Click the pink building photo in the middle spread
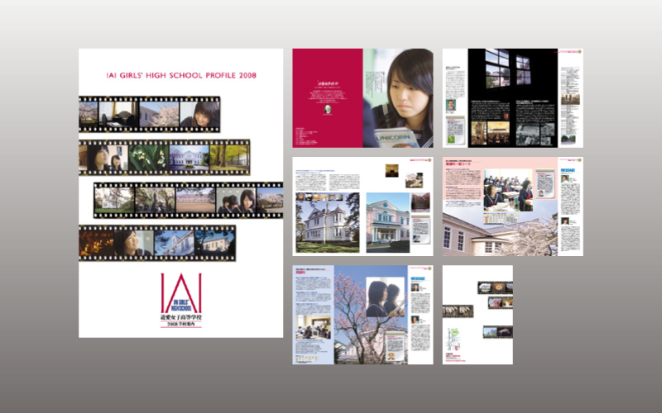Viewport: 662px width, 413px height. (387, 223)
